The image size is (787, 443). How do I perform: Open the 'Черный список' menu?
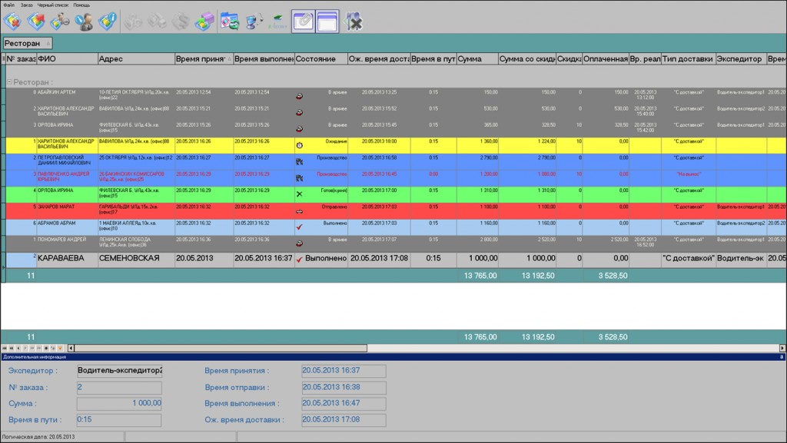point(53,5)
